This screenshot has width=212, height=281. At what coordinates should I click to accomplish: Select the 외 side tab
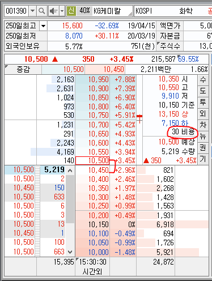point(203,114)
